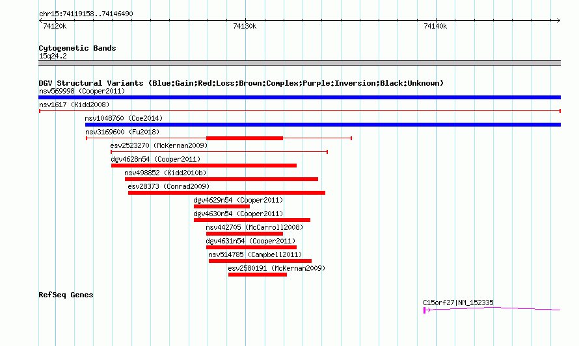Select esv2523270 (McKernan2009) thin red line
The height and width of the screenshot is (346, 579).
[219, 152]
